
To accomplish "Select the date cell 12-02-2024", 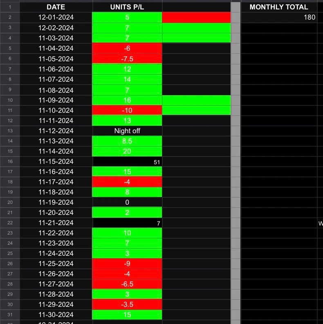I will click(x=56, y=28).
